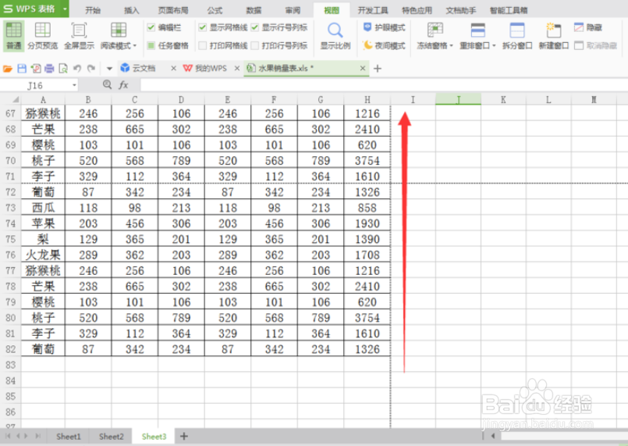Open the 插入 Insert ribbon tab
Image resolution: width=628 pixels, height=446 pixels.
[x=131, y=10]
